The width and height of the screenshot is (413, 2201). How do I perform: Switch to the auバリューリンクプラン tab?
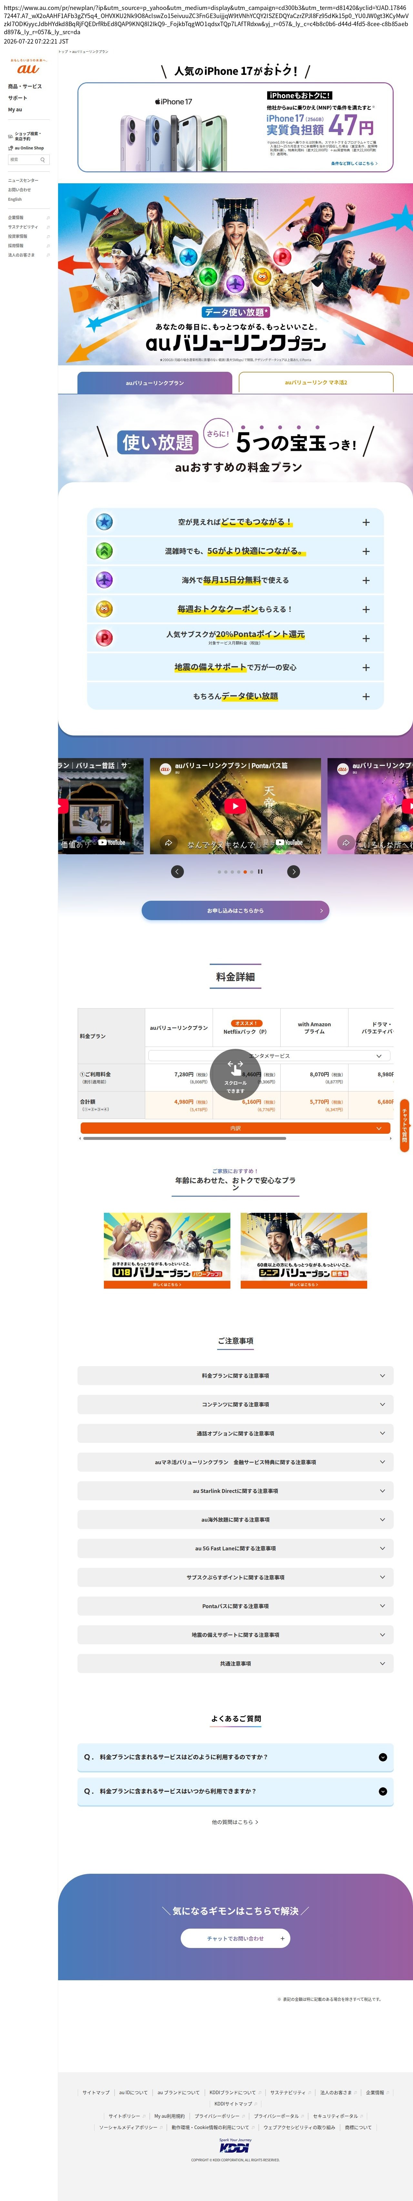tap(155, 383)
